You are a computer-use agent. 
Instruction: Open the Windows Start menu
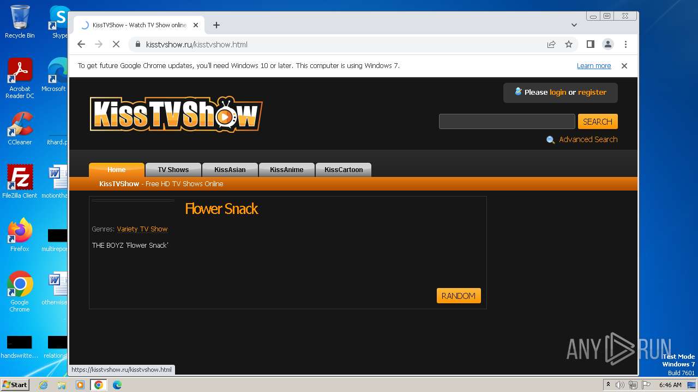(15, 384)
